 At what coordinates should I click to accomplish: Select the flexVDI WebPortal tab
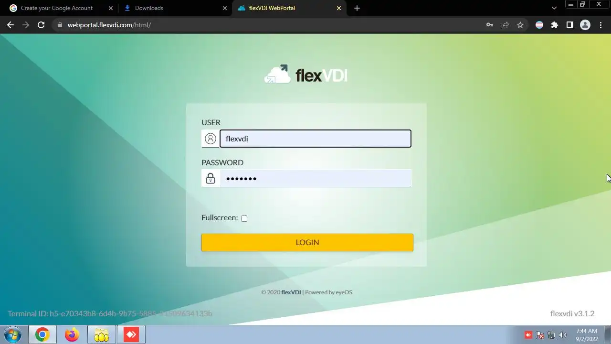(x=289, y=8)
